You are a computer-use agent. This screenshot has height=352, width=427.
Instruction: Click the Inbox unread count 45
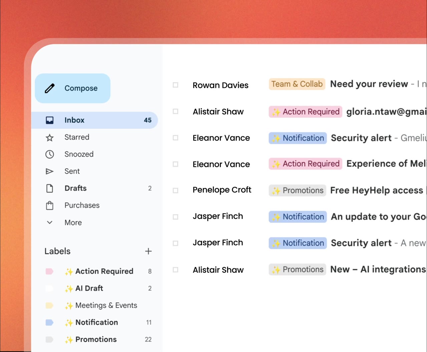pyautogui.click(x=148, y=120)
